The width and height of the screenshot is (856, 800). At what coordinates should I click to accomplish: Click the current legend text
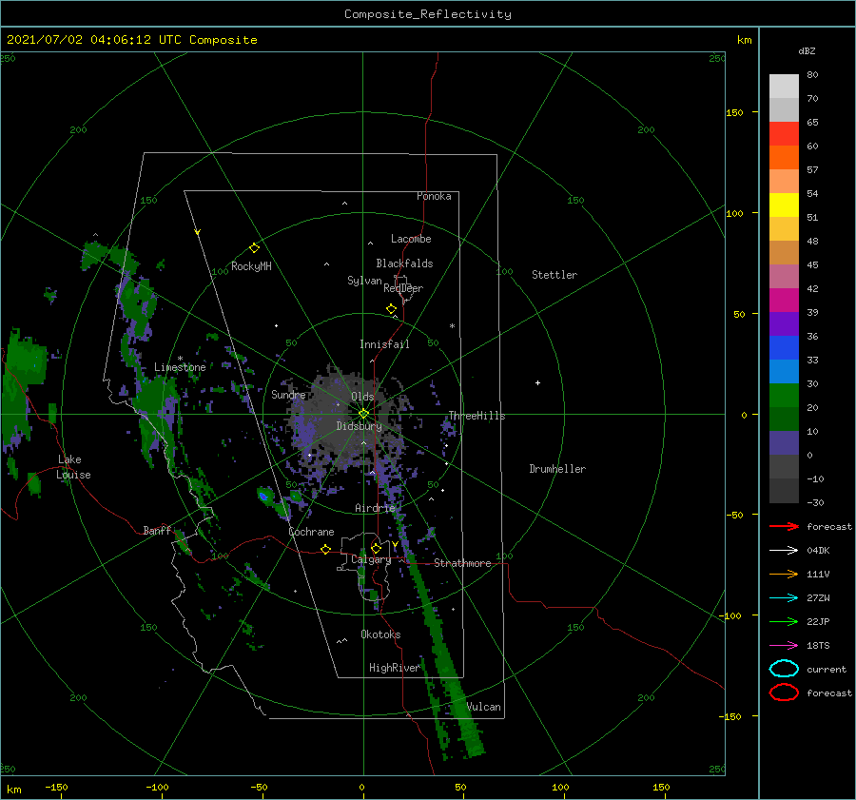point(827,669)
